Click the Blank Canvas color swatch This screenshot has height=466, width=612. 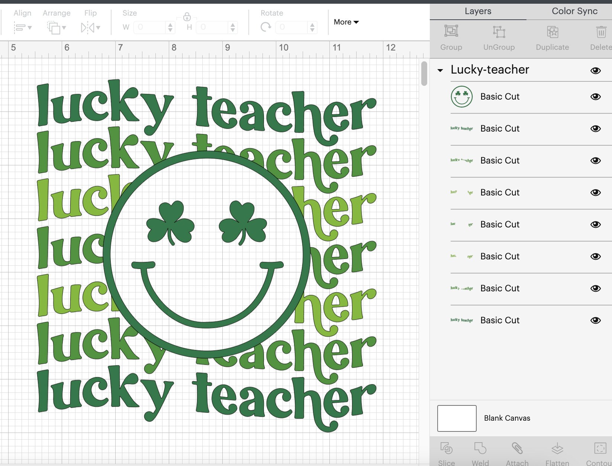pos(456,418)
